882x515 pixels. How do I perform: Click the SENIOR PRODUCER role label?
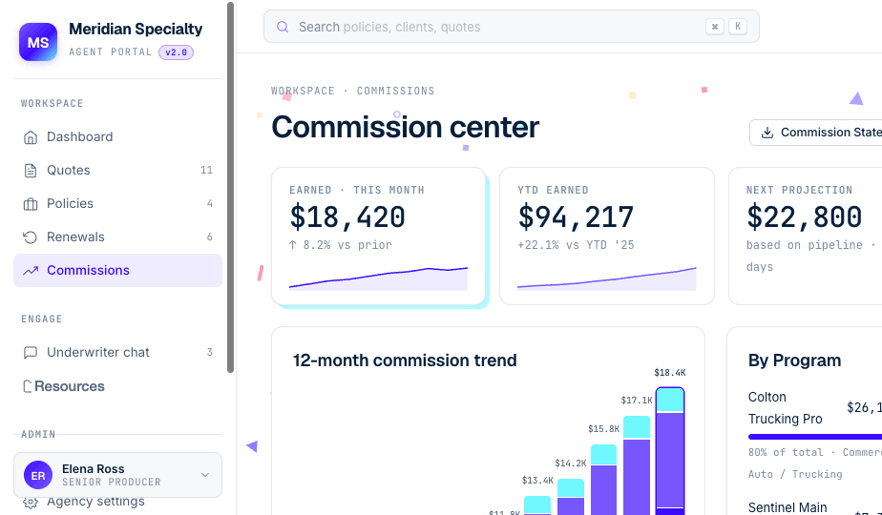click(112, 483)
